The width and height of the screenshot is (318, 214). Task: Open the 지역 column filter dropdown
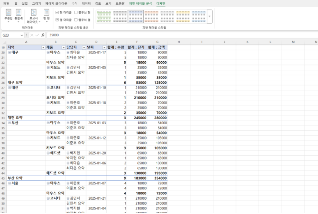[x=43, y=47]
